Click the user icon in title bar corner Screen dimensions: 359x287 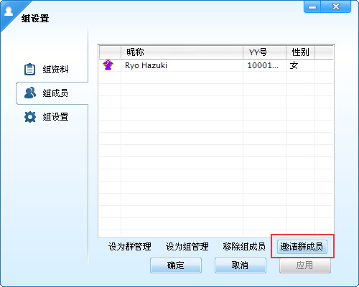click(9, 11)
